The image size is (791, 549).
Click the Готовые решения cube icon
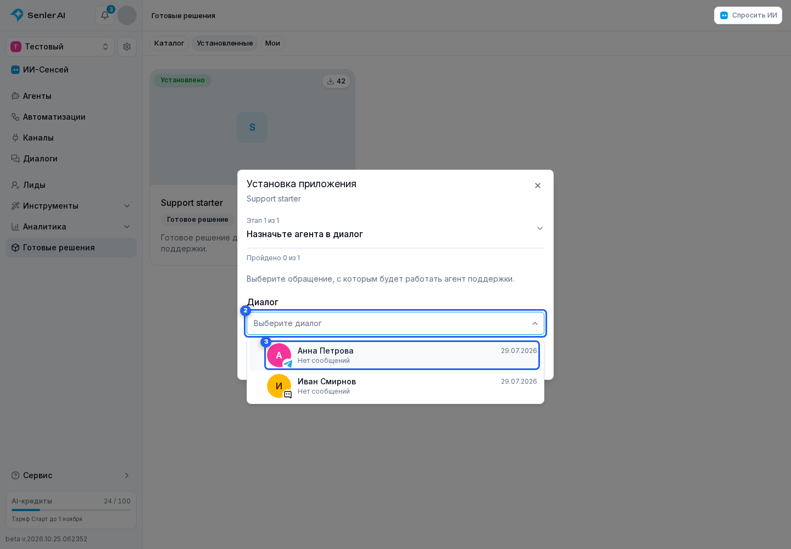pyautogui.click(x=15, y=248)
